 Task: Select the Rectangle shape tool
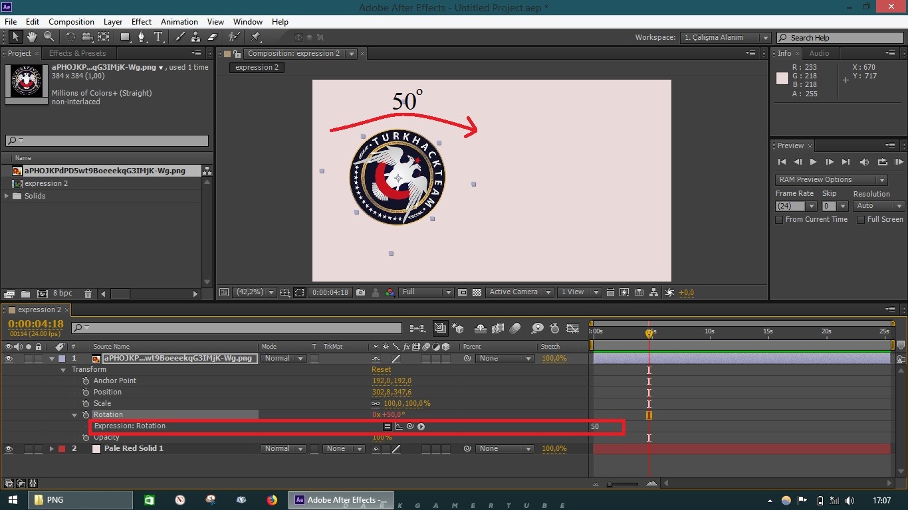126,37
